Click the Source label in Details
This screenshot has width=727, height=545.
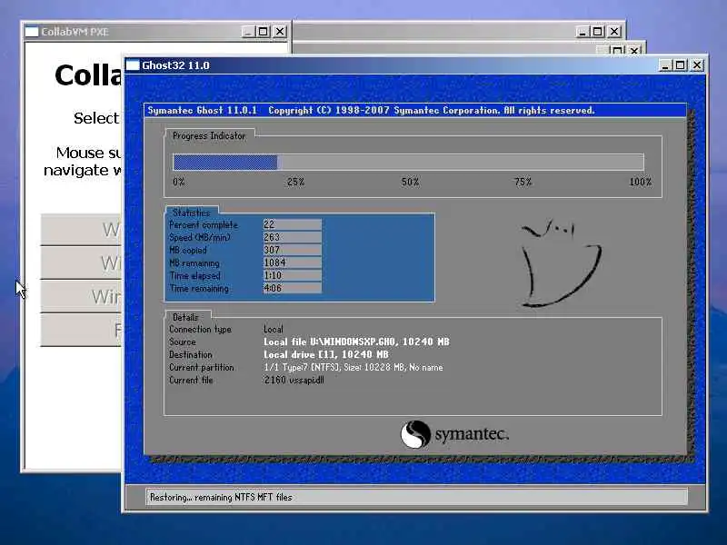click(183, 342)
